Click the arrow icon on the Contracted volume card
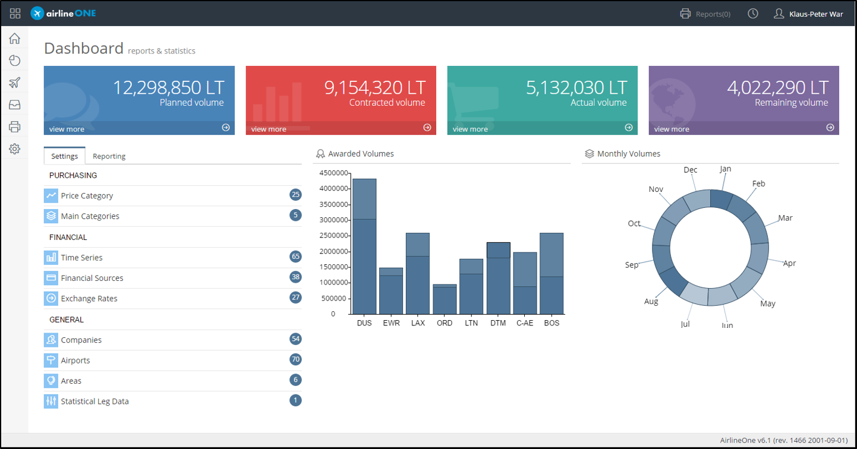Image resolution: width=857 pixels, height=449 pixels. [x=427, y=127]
